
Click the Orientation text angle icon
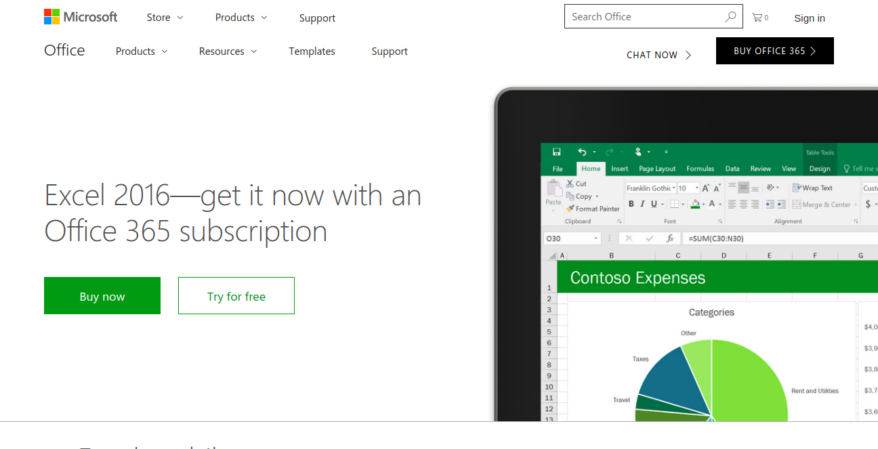[x=770, y=188]
